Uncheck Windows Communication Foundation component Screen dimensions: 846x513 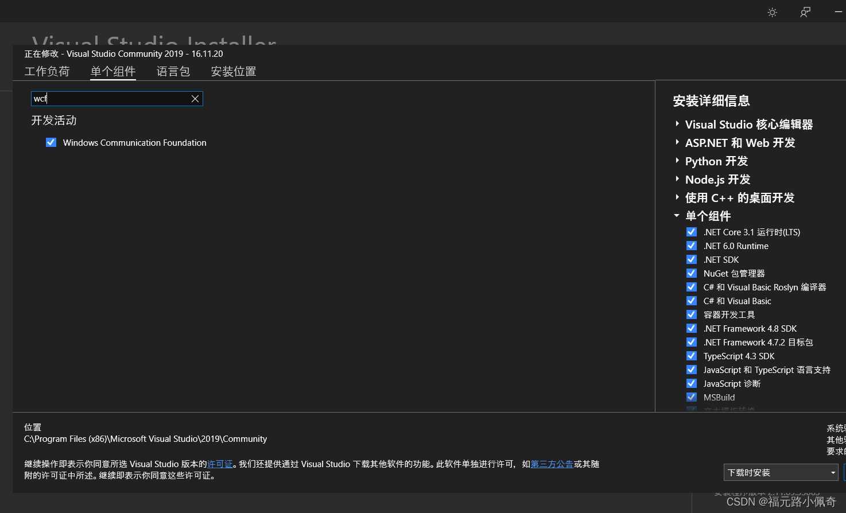51,142
